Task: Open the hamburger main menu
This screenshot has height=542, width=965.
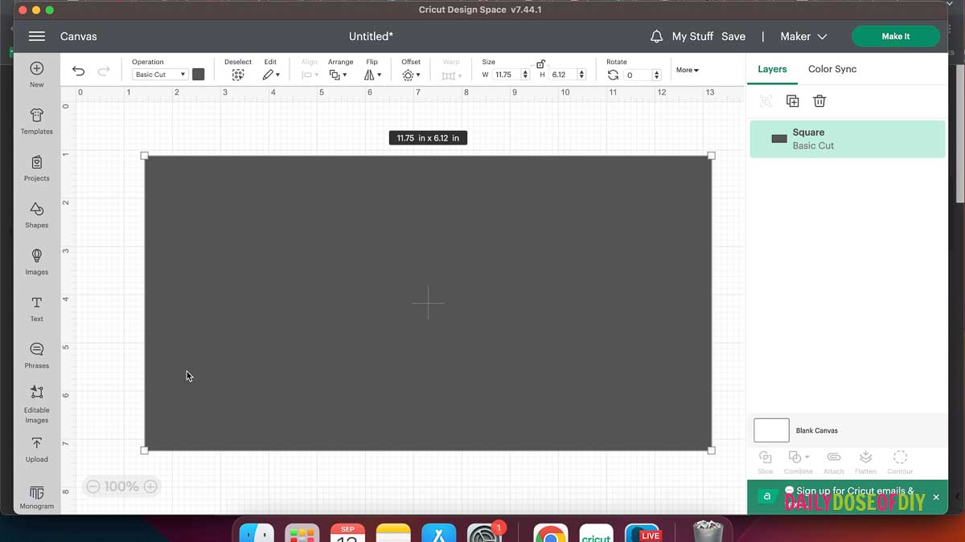Action: pos(36,36)
